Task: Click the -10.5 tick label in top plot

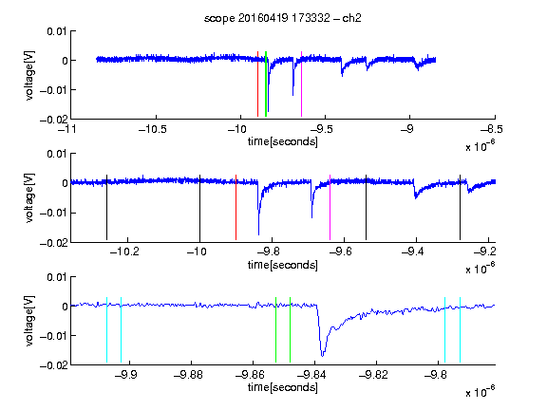Action: (x=153, y=129)
